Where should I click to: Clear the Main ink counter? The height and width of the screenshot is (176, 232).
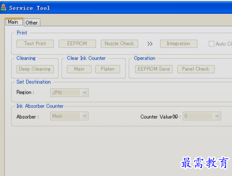79,69
